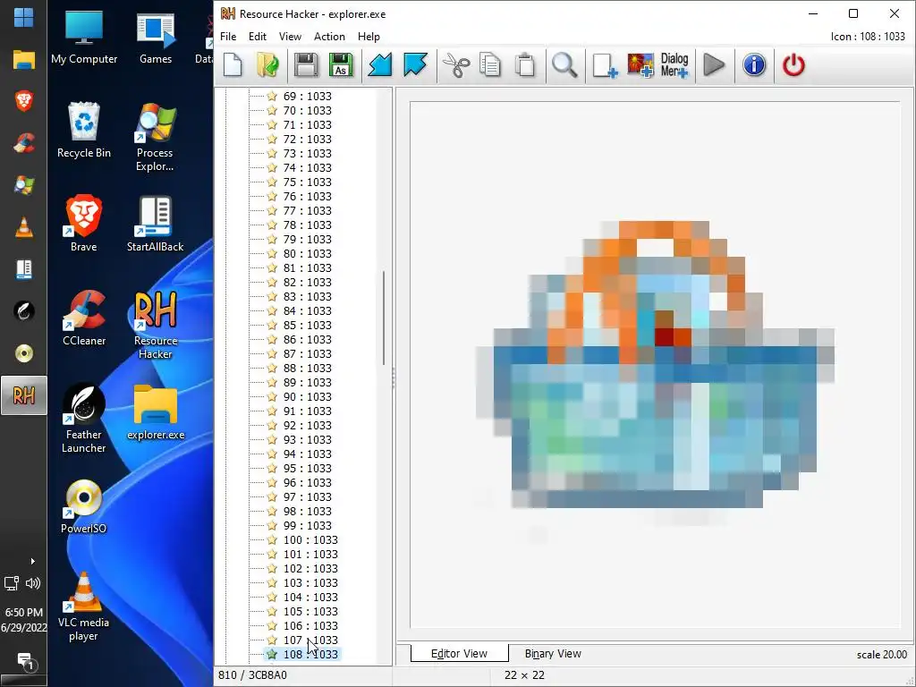The height and width of the screenshot is (687, 916).
Task: Click the 22 × 22 size status text
Action: point(524,675)
